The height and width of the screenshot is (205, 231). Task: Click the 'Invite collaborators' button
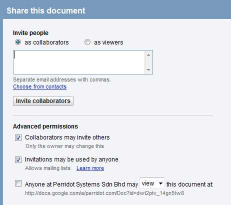[x=43, y=101]
